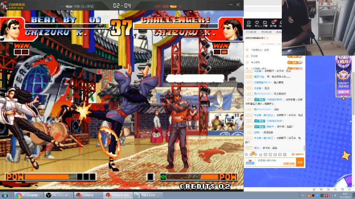Switch to OBS 25.0.1 in the taskbar
Screen dimensions: 355x199
point(59,195)
